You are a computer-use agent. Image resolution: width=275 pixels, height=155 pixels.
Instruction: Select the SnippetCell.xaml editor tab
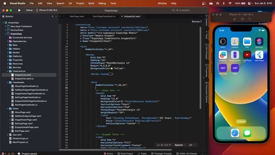(132, 16)
